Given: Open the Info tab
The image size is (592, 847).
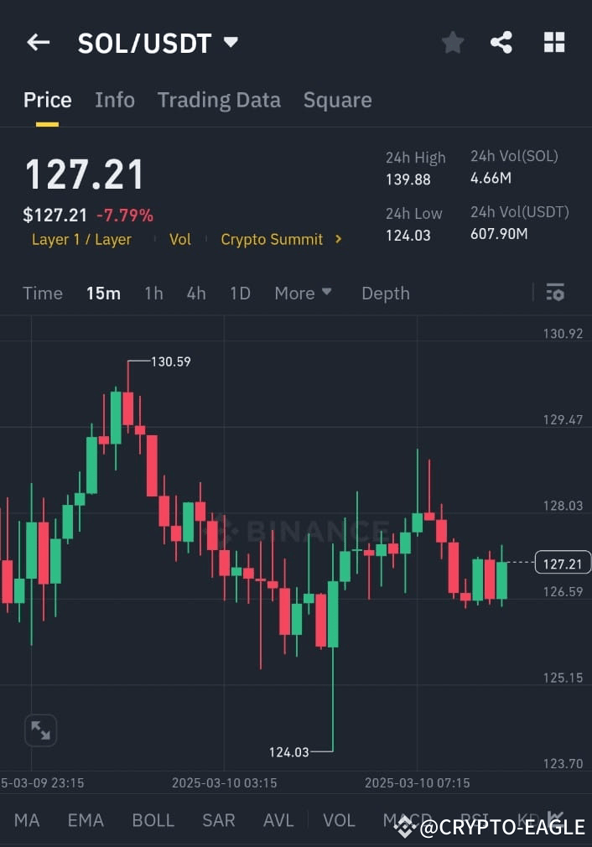Looking at the screenshot, I should 115,100.
